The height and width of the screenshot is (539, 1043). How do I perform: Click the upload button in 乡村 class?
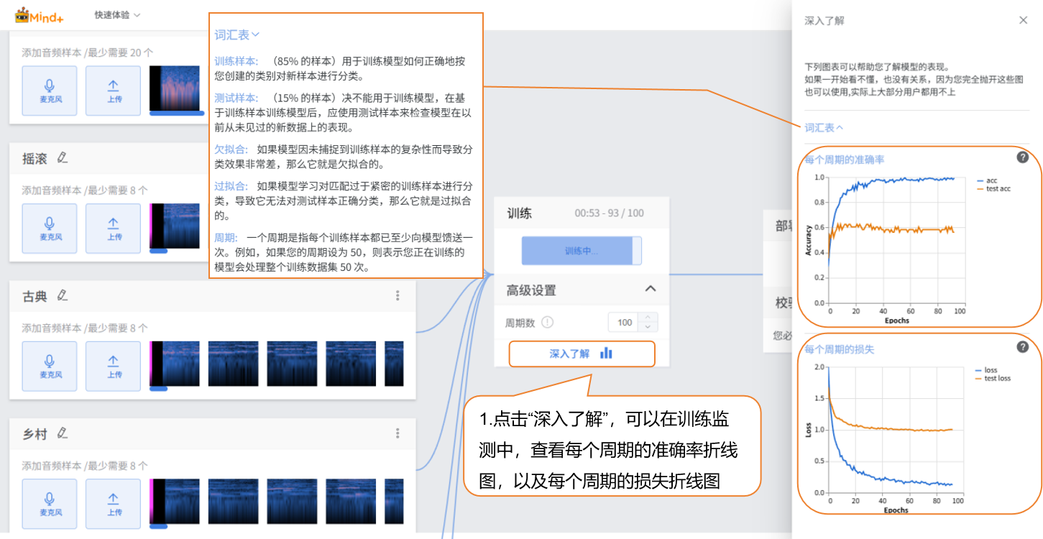pyautogui.click(x=114, y=505)
